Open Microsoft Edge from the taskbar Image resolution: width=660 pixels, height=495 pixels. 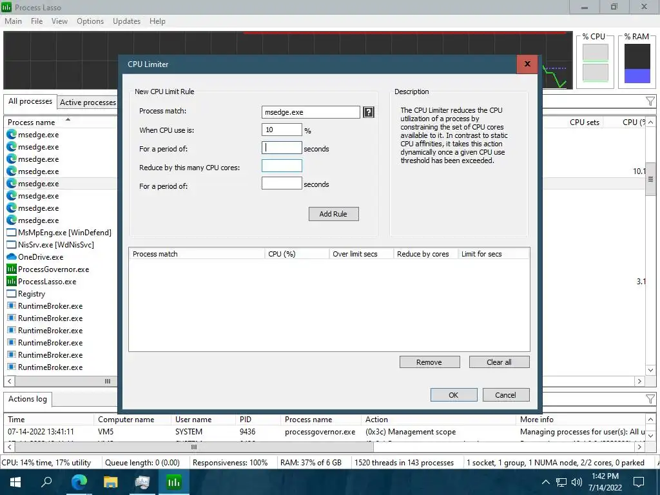point(79,482)
